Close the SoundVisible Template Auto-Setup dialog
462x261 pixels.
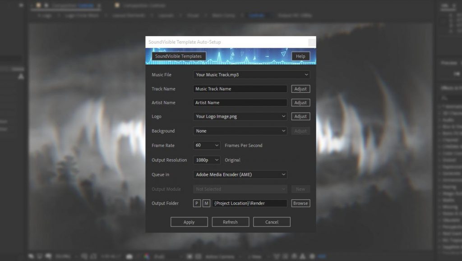[312, 42]
